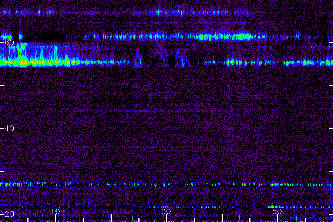Click the "40" frequency axis label
The height and width of the screenshot is (222, 333).
[x=9, y=128]
